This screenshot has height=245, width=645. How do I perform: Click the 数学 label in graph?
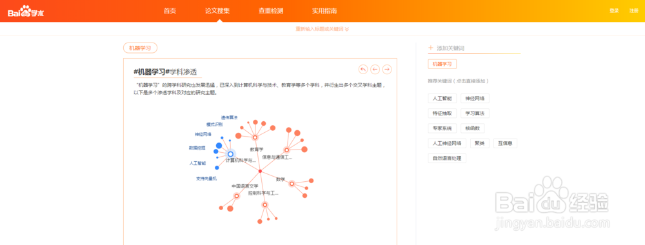click(x=281, y=179)
